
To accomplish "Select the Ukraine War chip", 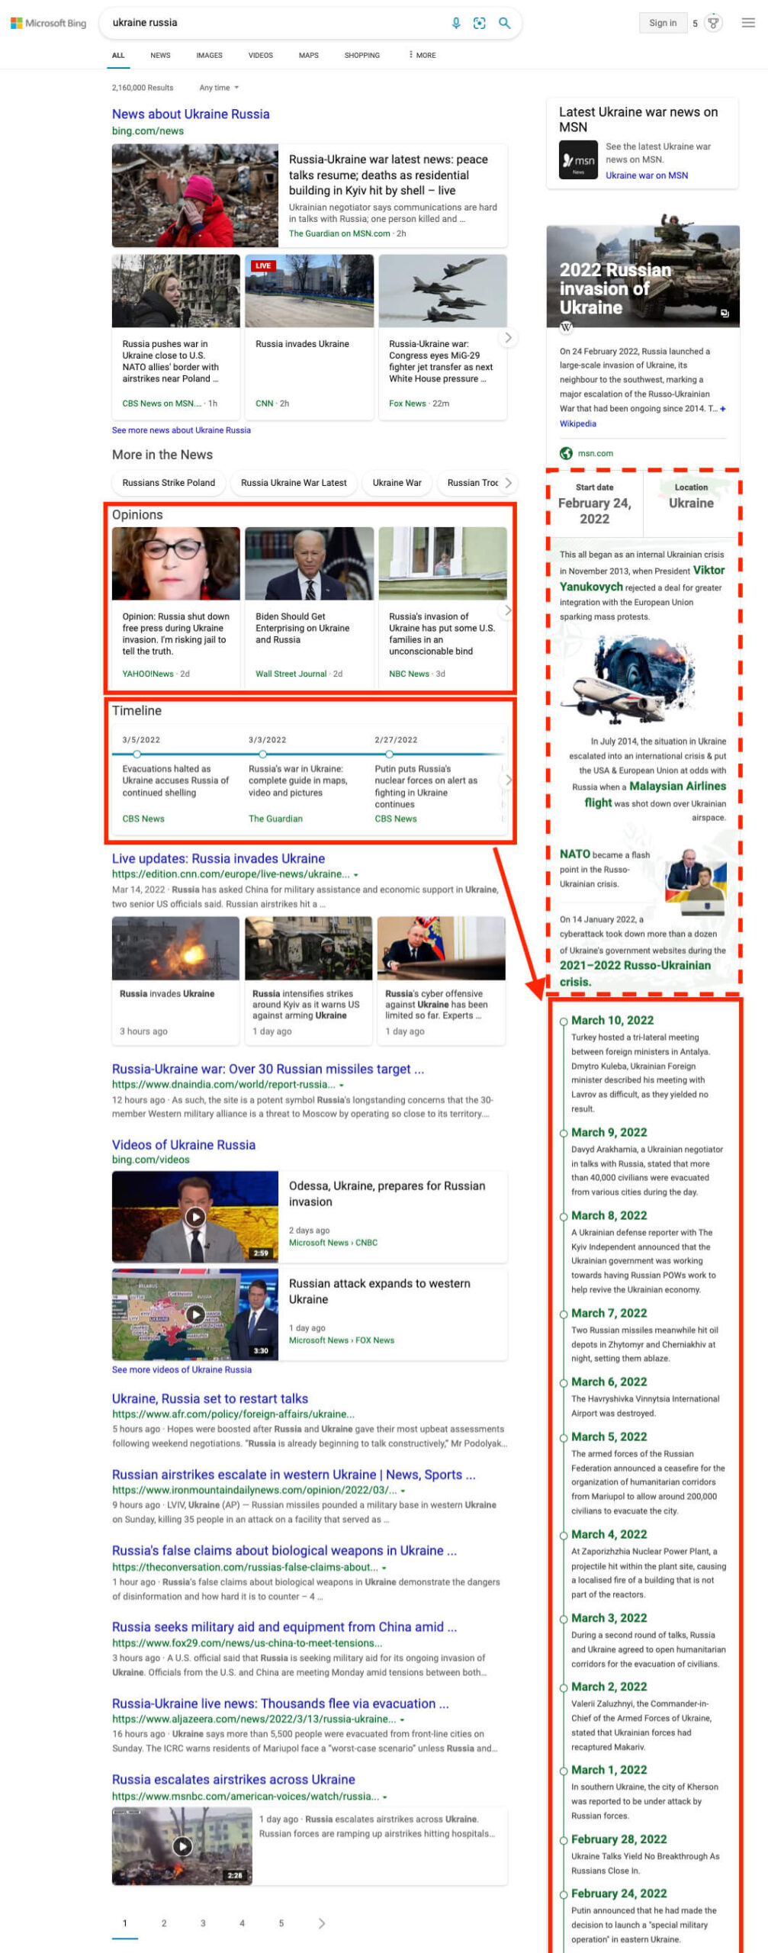I will coord(397,483).
